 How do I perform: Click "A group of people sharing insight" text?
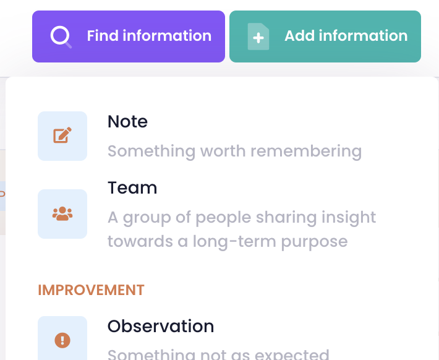pyautogui.click(x=242, y=217)
